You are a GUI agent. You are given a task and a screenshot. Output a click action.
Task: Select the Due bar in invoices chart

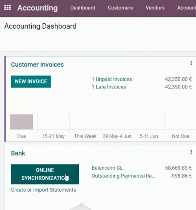pyautogui.click(x=21, y=122)
